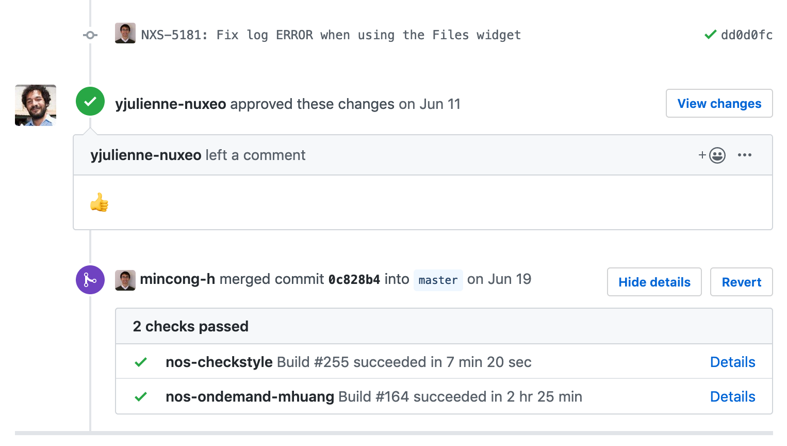Click the master branch label
This screenshot has width=787, height=446.
coord(438,280)
